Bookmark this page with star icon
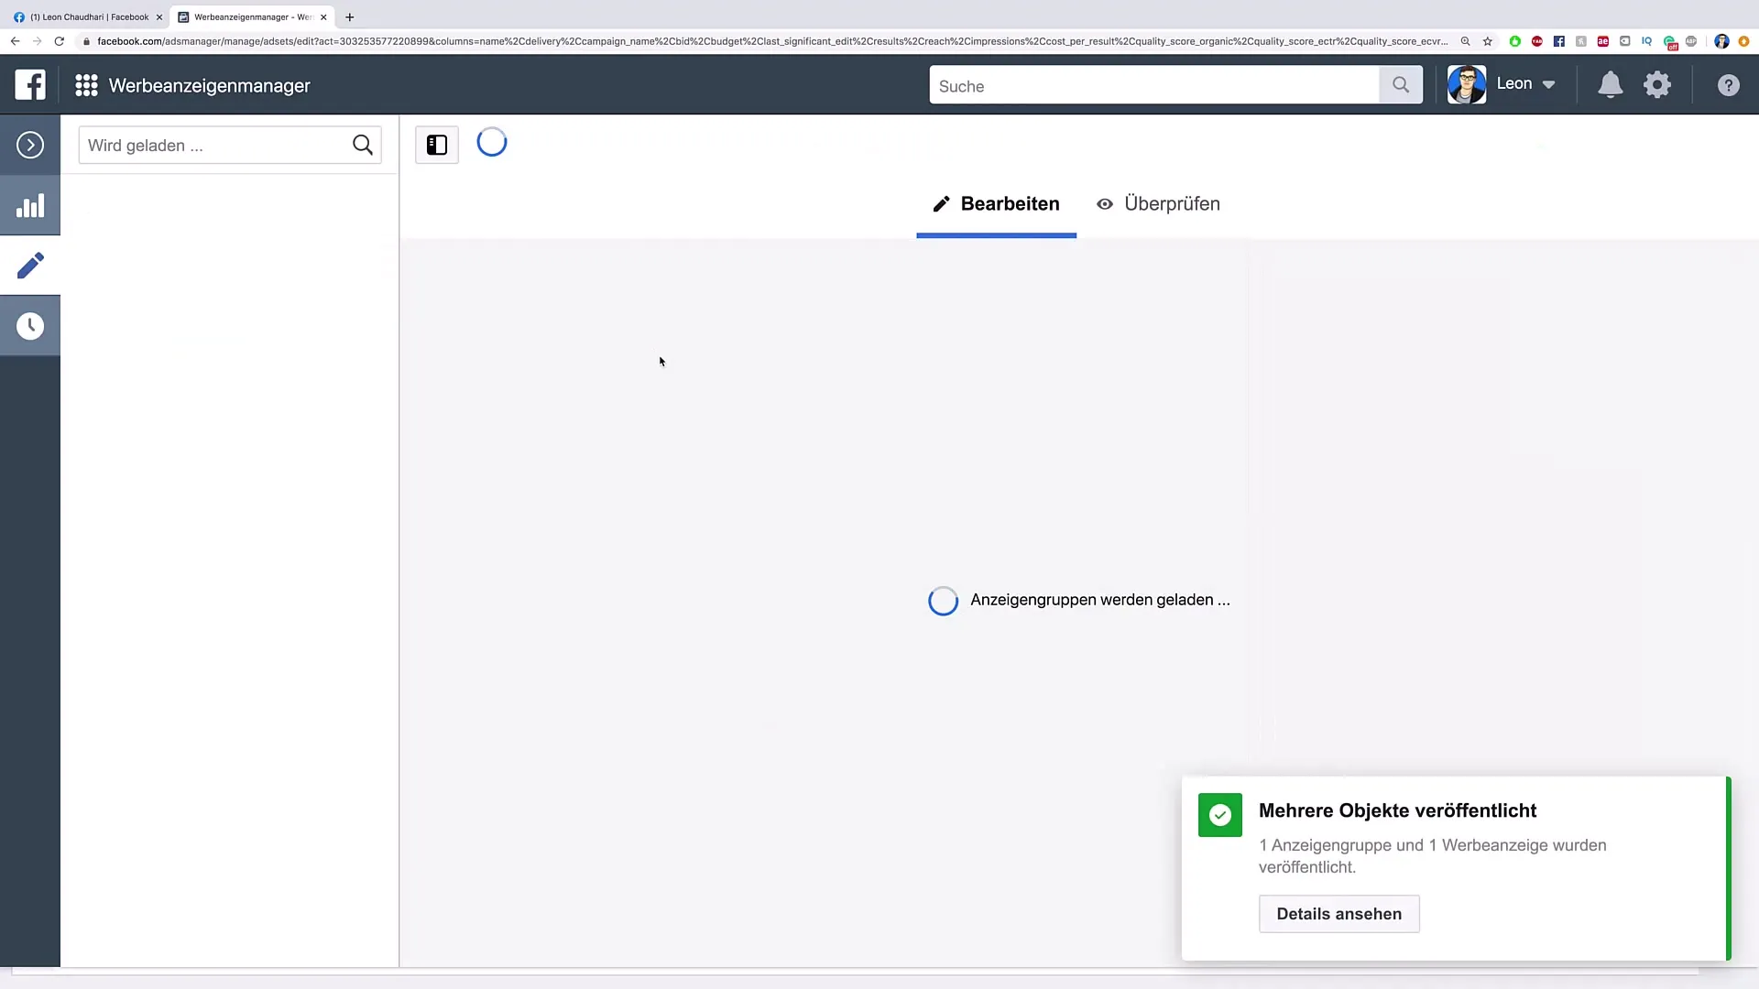The image size is (1759, 989). [x=1488, y=41]
